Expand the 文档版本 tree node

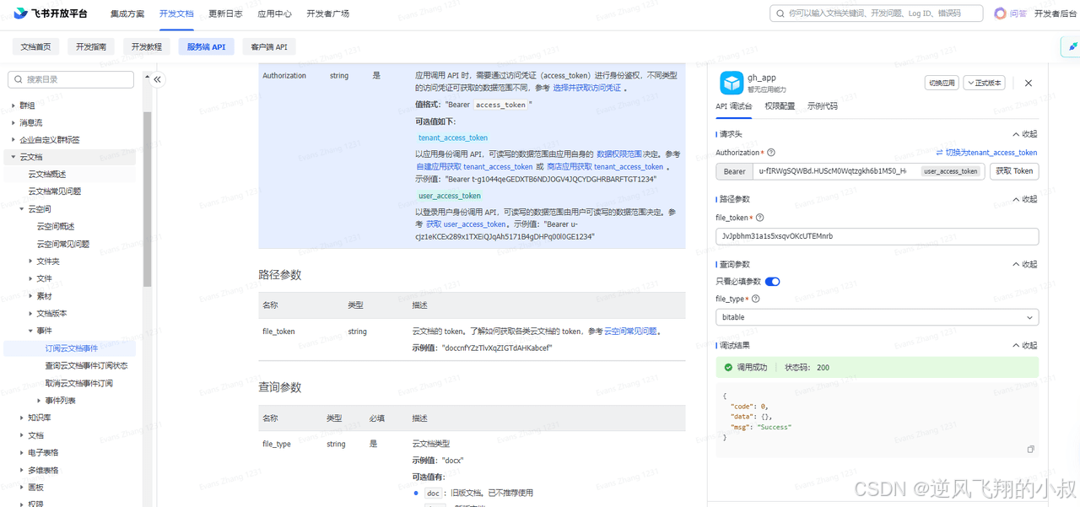click(30, 313)
